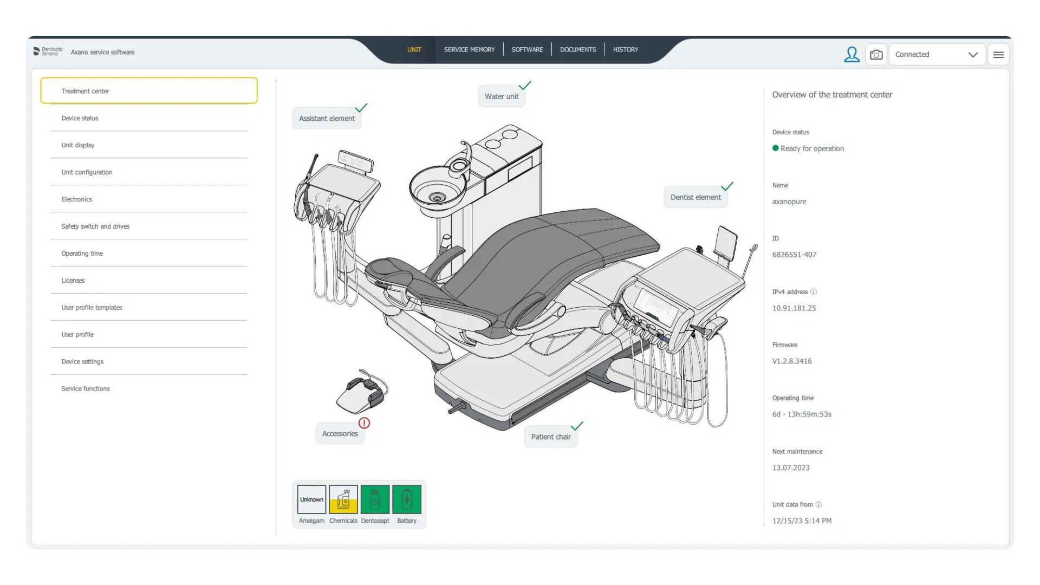Click the Chemicals status tile
Screen dimensions: 1040x585
point(343,499)
